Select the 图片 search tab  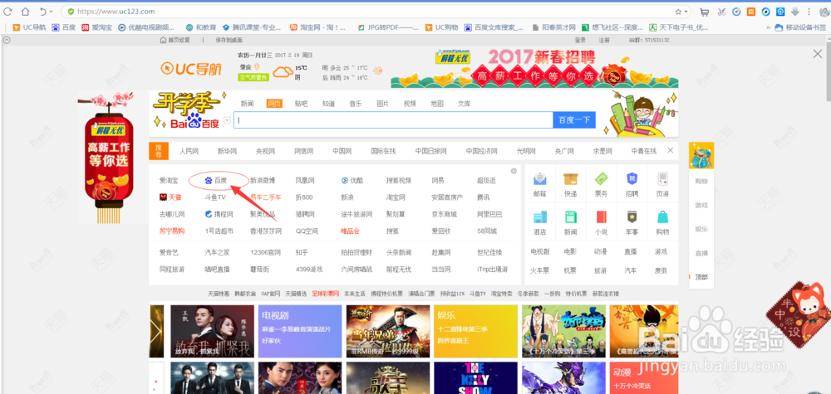coord(382,104)
